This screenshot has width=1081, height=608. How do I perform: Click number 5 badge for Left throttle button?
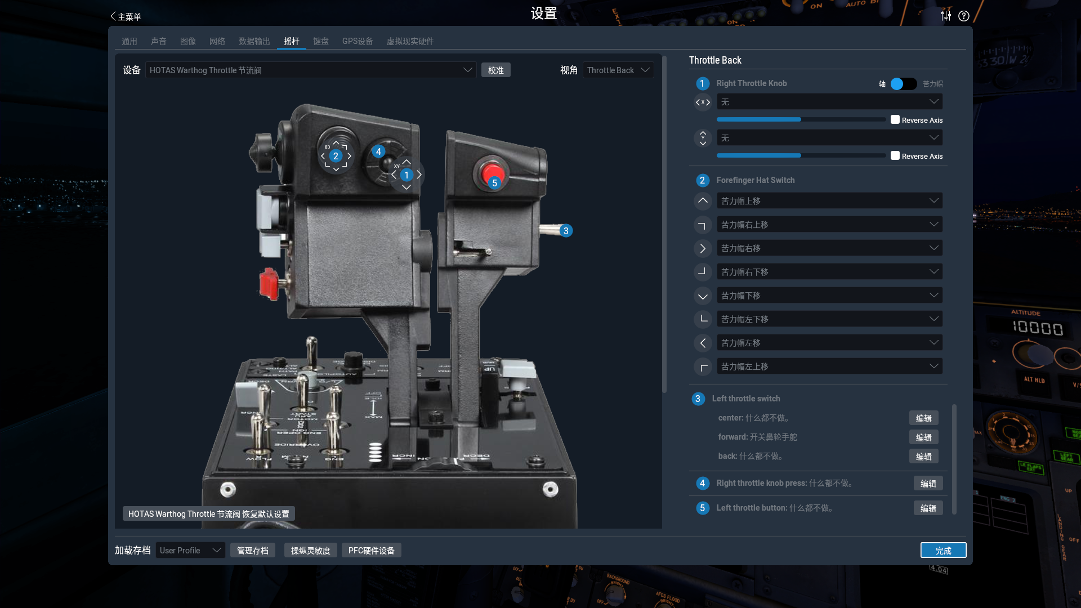702,508
